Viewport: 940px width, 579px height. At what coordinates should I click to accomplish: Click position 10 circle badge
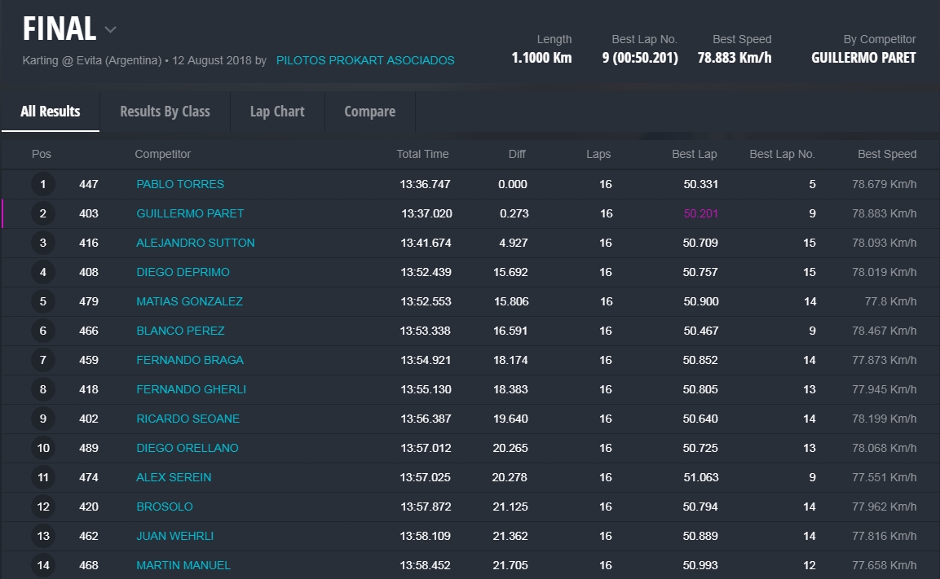pyautogui.click(x=43, y=448)
